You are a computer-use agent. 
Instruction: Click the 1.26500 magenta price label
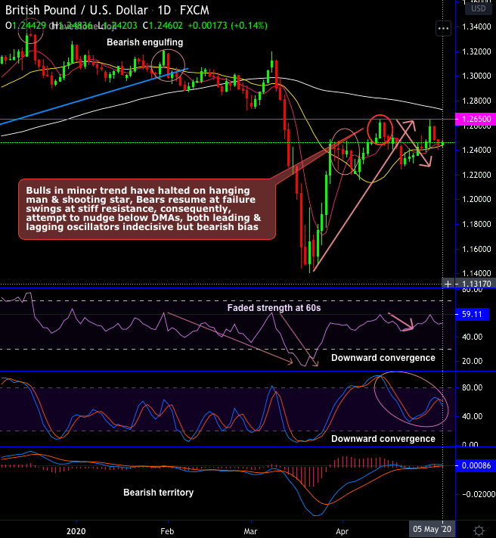coord(476,119)
